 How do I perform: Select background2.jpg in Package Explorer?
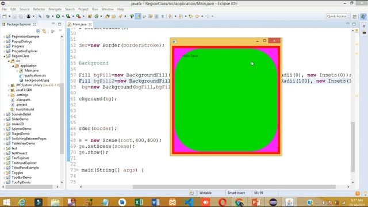(x=37, y=80)
